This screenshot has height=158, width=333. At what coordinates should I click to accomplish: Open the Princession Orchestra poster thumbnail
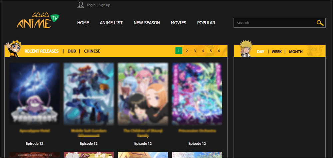click(x=197, y=94)
